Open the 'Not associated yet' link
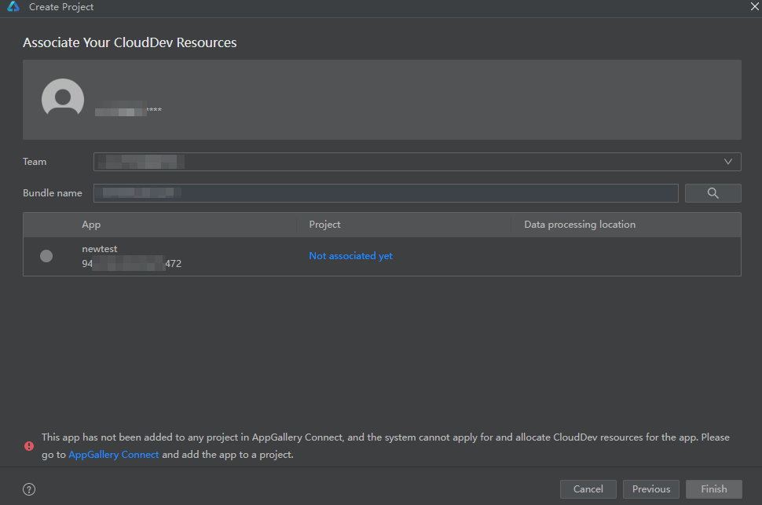Image resolution: width=762 pixels, height=505 pixels. tap(350, 256)
